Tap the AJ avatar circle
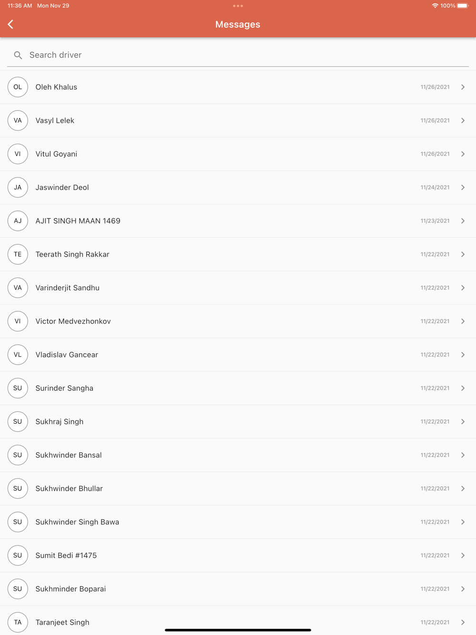Image resolution: width=476 pixels, height=635 pixels. point(18,221)
